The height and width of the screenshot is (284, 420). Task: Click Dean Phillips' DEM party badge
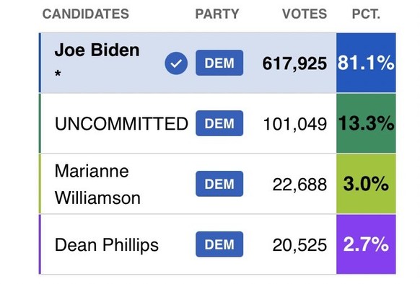219,244
